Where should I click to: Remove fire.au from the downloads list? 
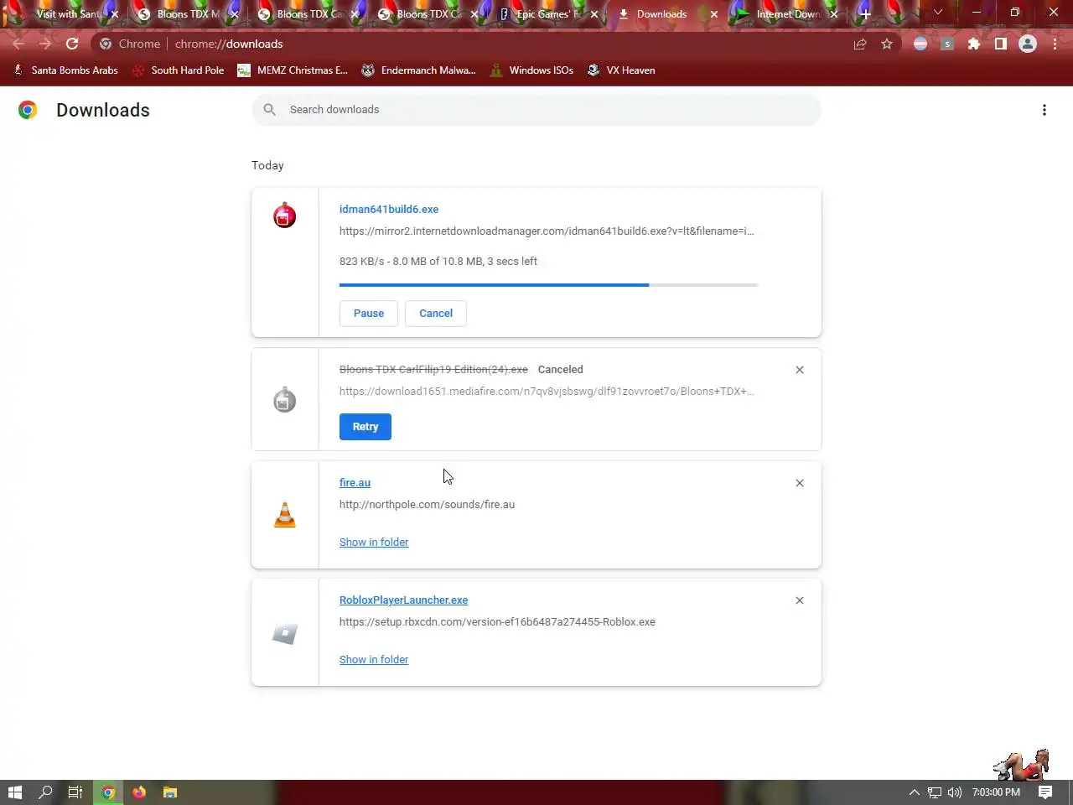click(x=800, y=483)
